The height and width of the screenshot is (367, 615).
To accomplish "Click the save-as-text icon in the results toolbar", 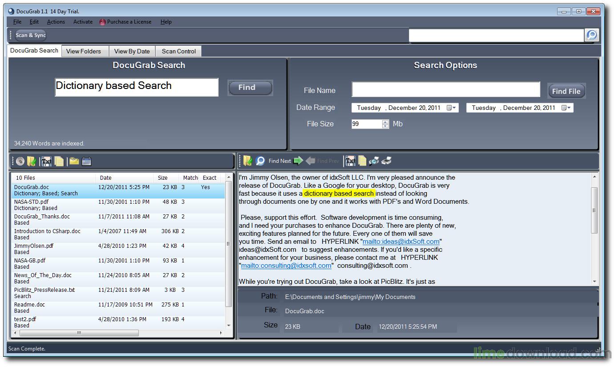I will click(46, 161).
